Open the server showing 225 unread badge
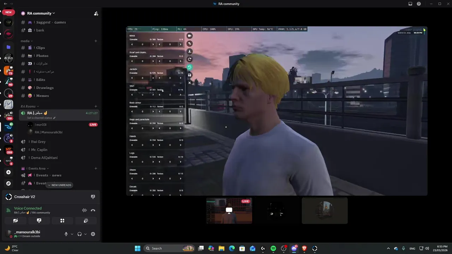 [x=8, y=150]
